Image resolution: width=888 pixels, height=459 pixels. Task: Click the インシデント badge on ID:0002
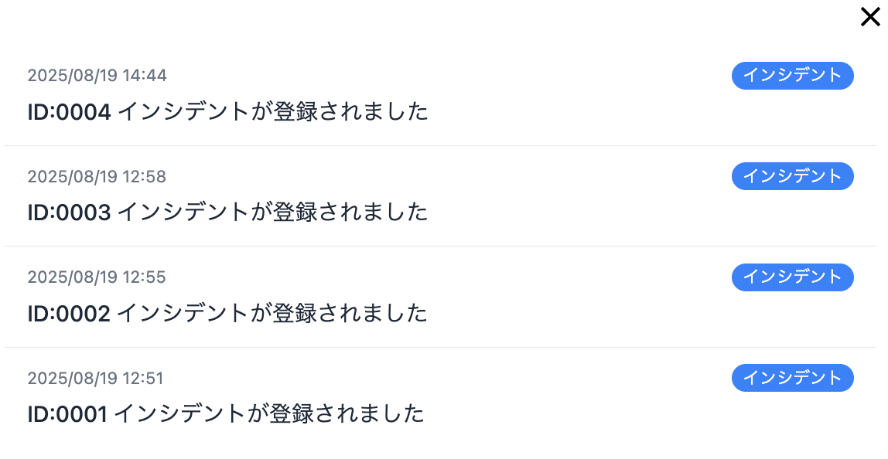(792, 277)
